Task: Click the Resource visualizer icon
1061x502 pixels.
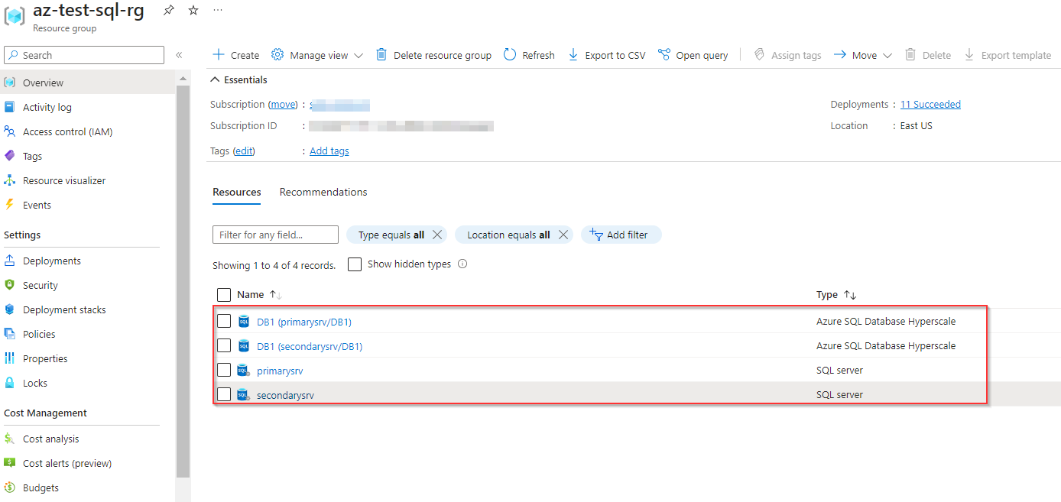Action: pyautogui.click(x=10, y=180)
